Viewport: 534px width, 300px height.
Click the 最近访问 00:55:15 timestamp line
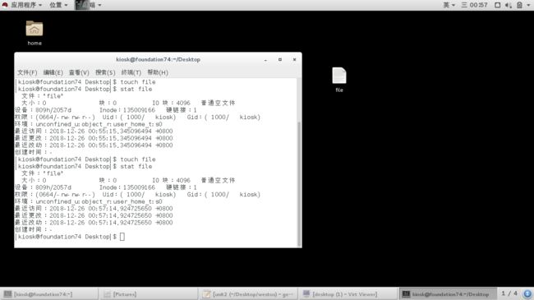pyautogui.click(x=94, y=132)
